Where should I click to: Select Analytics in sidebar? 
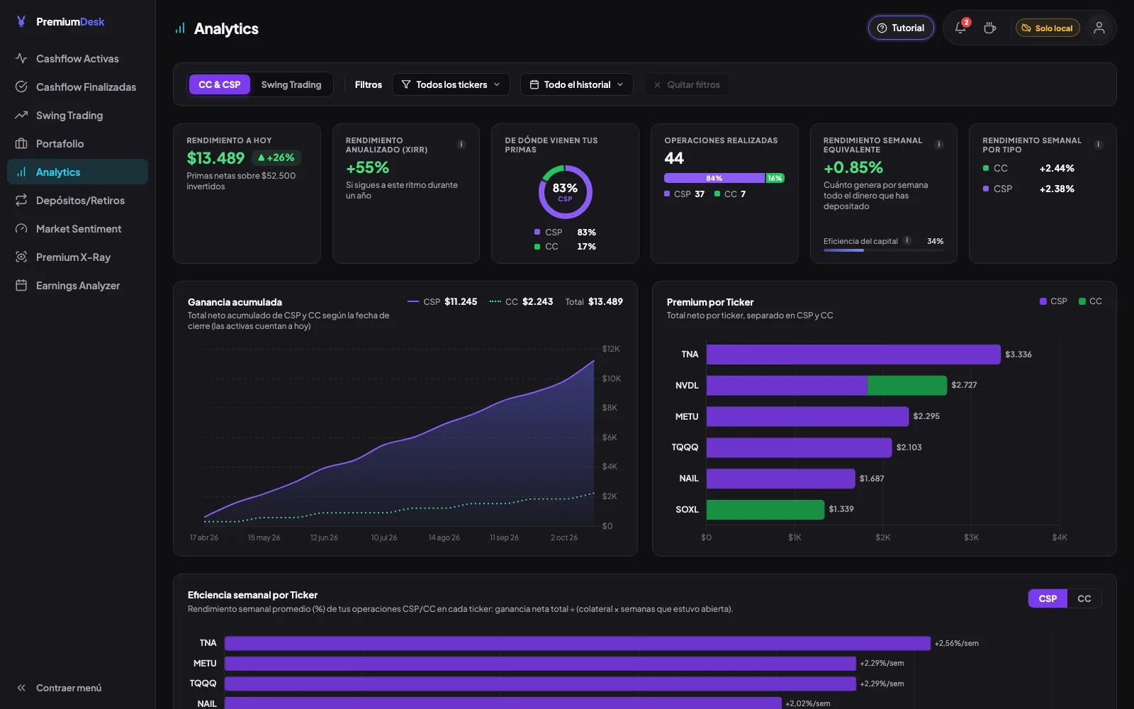pyautogui.click(x=77, y=172)
